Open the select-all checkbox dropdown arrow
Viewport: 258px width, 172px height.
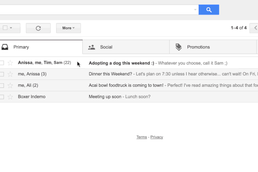(11, 28)
